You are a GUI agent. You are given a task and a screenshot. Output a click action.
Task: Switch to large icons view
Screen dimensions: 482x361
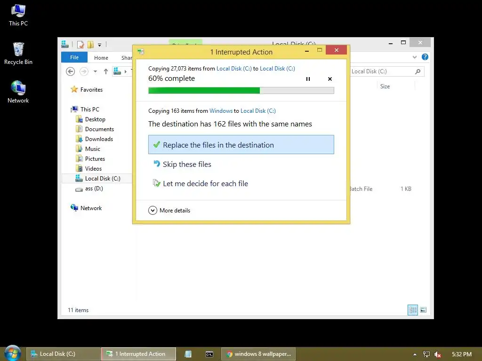(423, 310)
